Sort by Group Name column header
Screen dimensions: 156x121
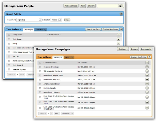click(x=18, y=35)
